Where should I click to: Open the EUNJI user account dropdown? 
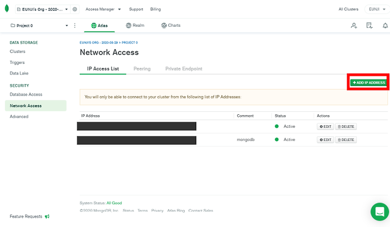[377, 9]
